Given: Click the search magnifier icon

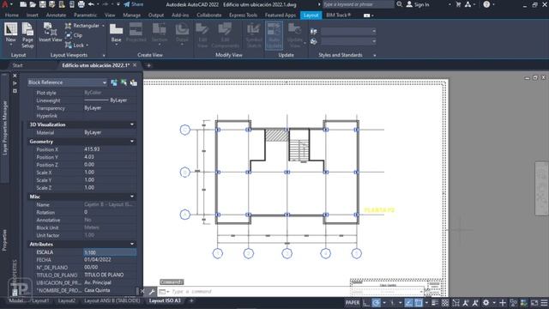Looking at the screenshot, I should [x=400, y=4].
